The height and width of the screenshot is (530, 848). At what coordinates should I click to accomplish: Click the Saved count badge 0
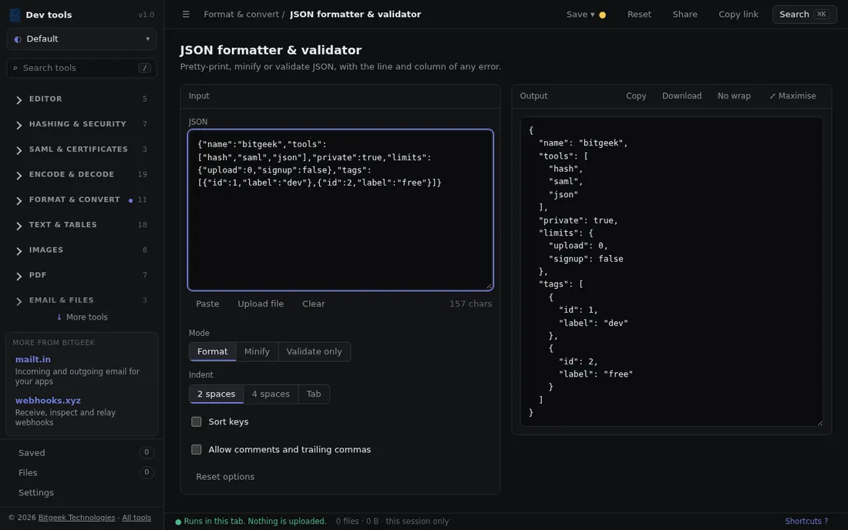tap(146, 453)
